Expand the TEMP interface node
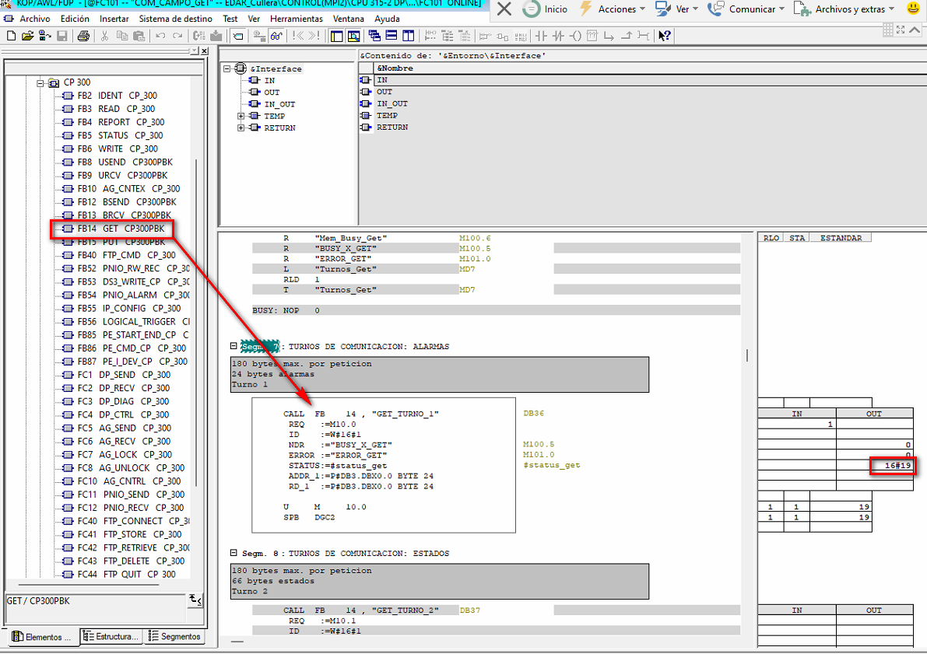 (242, 116)
